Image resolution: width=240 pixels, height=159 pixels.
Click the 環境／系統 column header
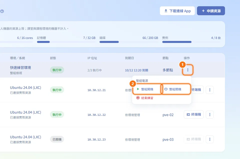tap(17, 58)
